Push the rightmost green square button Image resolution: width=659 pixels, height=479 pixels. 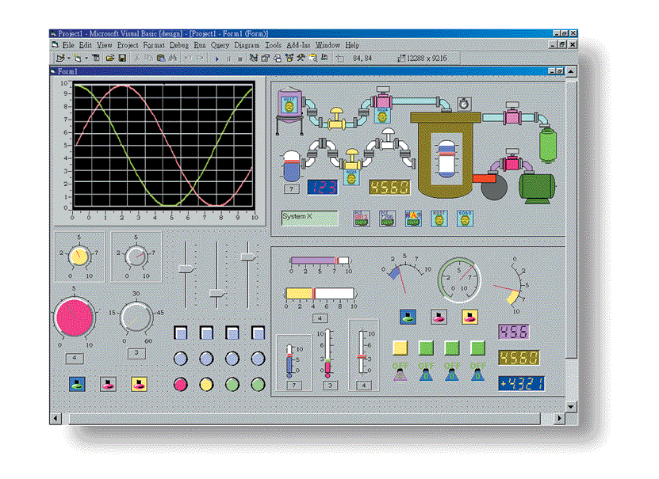click(x=478, y=348)
